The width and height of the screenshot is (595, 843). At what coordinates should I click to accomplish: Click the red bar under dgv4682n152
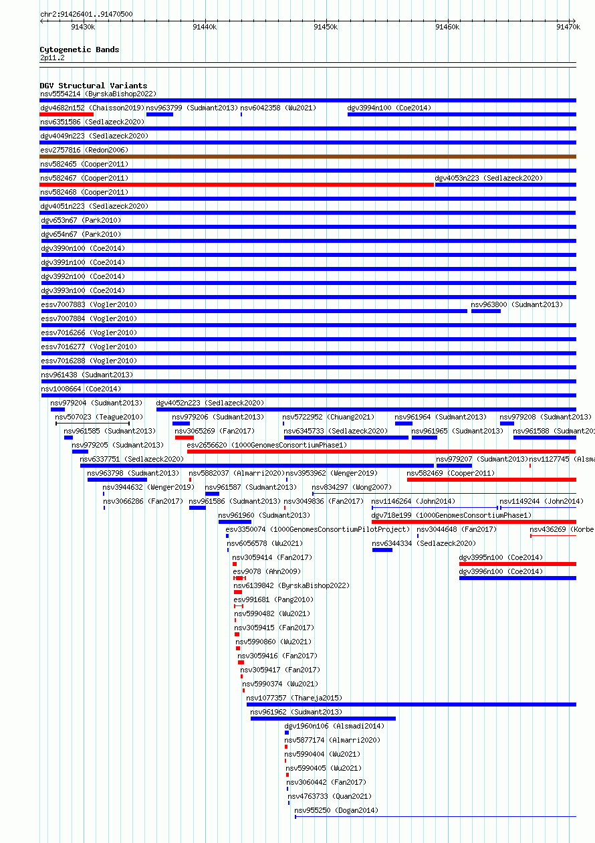66,114
